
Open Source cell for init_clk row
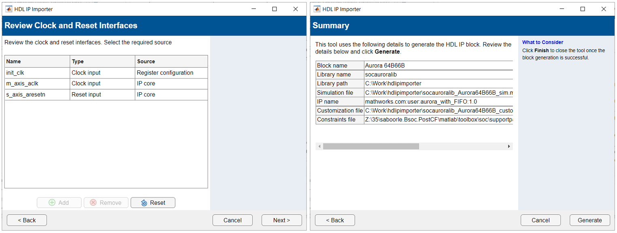[x=171, y=73]
